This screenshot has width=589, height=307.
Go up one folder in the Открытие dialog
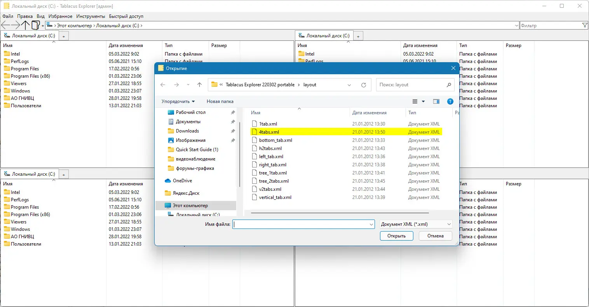(x=199, y=85)
